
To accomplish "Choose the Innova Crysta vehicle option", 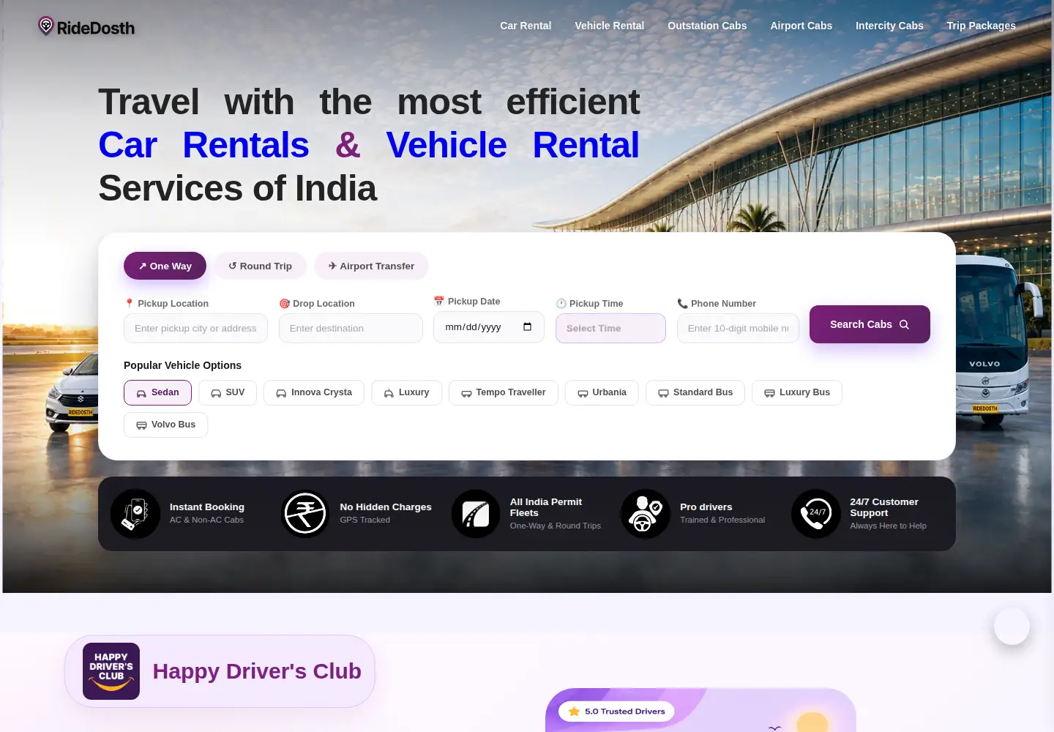I will (313, 392).
